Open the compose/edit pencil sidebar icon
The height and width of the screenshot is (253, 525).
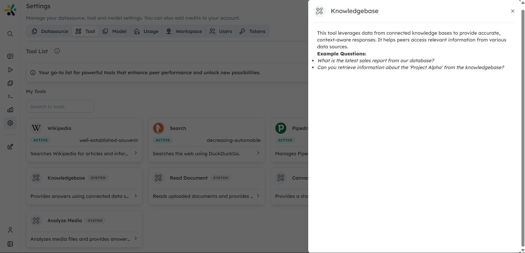pos(10,147)
